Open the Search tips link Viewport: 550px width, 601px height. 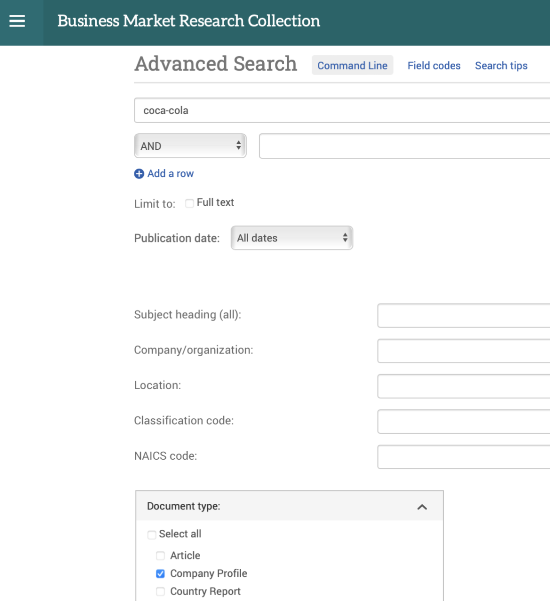(501, 66)
